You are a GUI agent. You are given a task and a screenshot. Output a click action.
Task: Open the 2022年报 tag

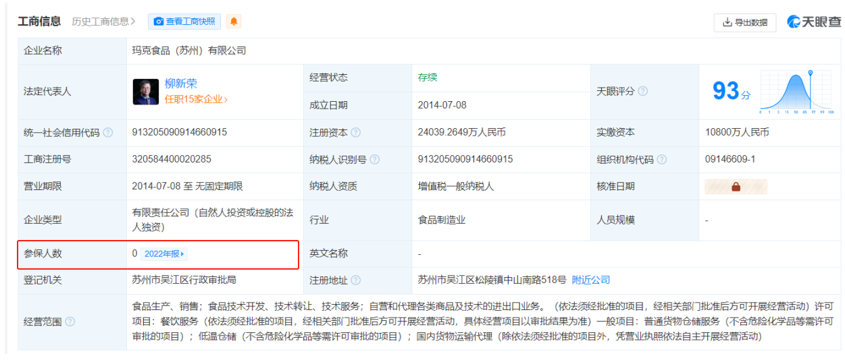tap(164, 254)
